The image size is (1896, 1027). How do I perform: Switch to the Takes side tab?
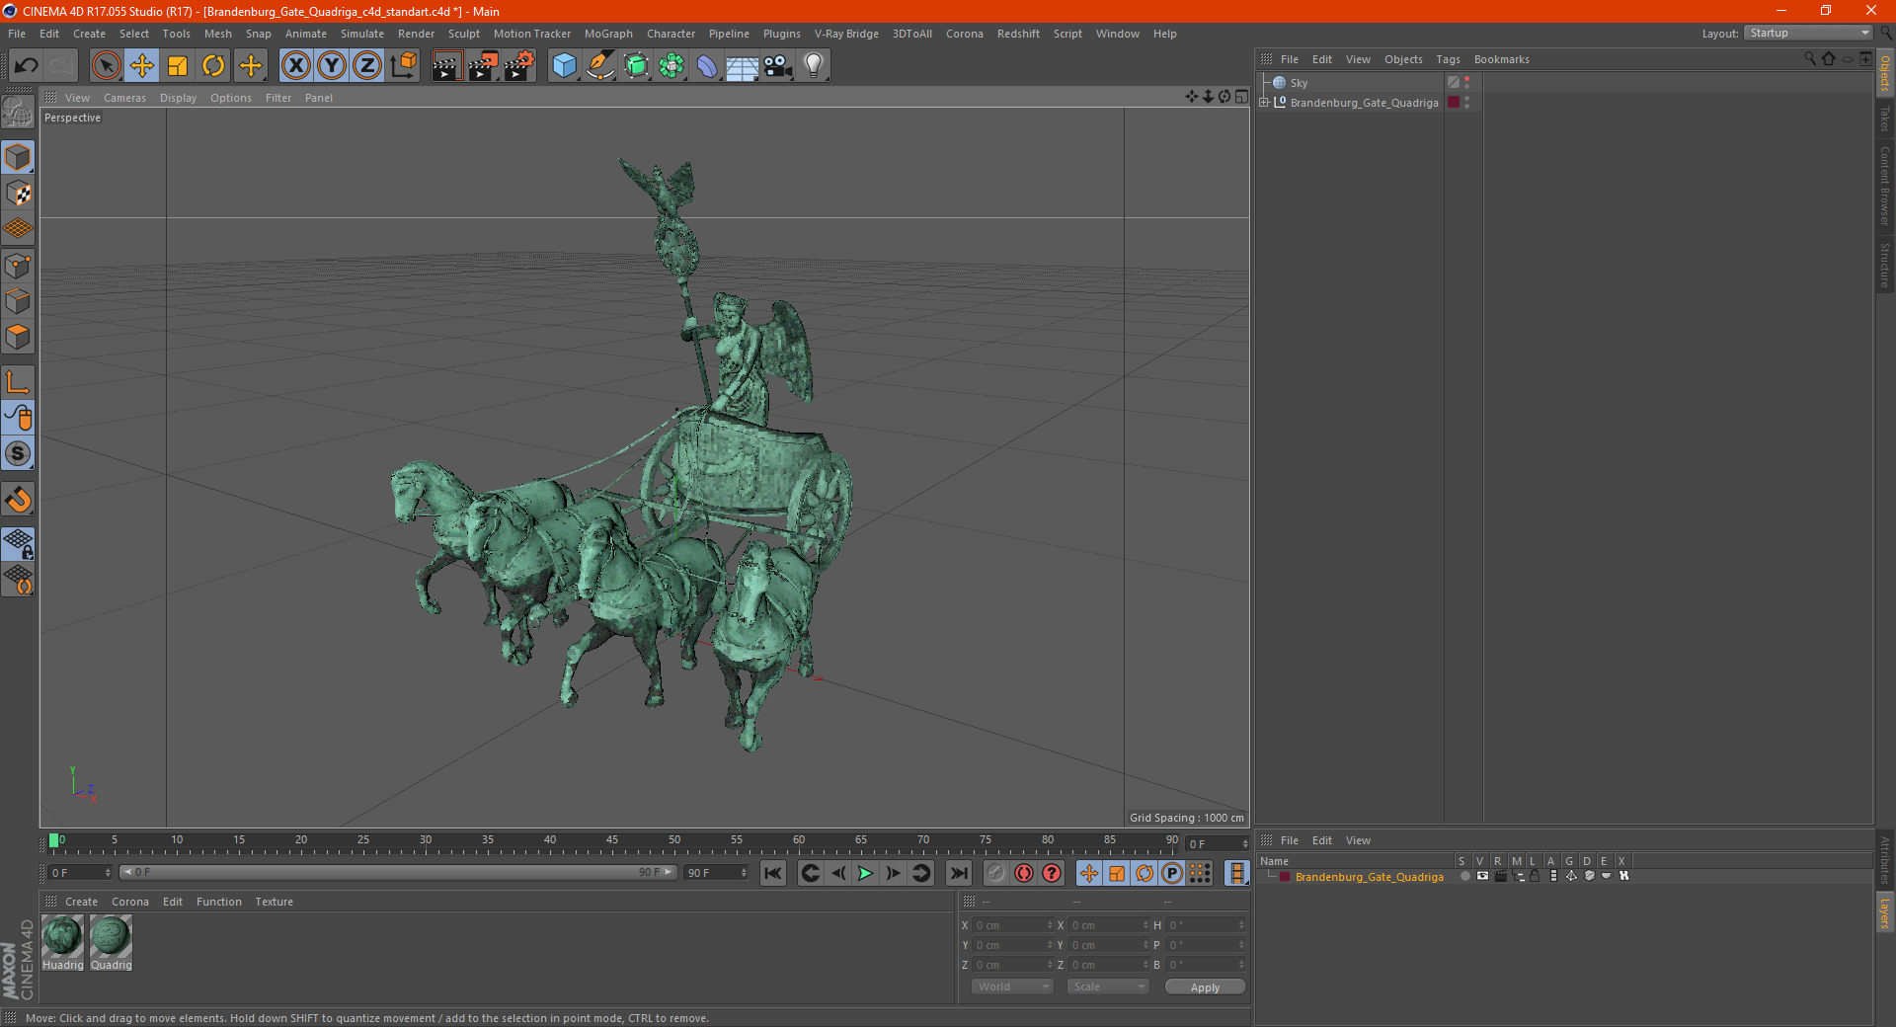[x=1884, y=118]
